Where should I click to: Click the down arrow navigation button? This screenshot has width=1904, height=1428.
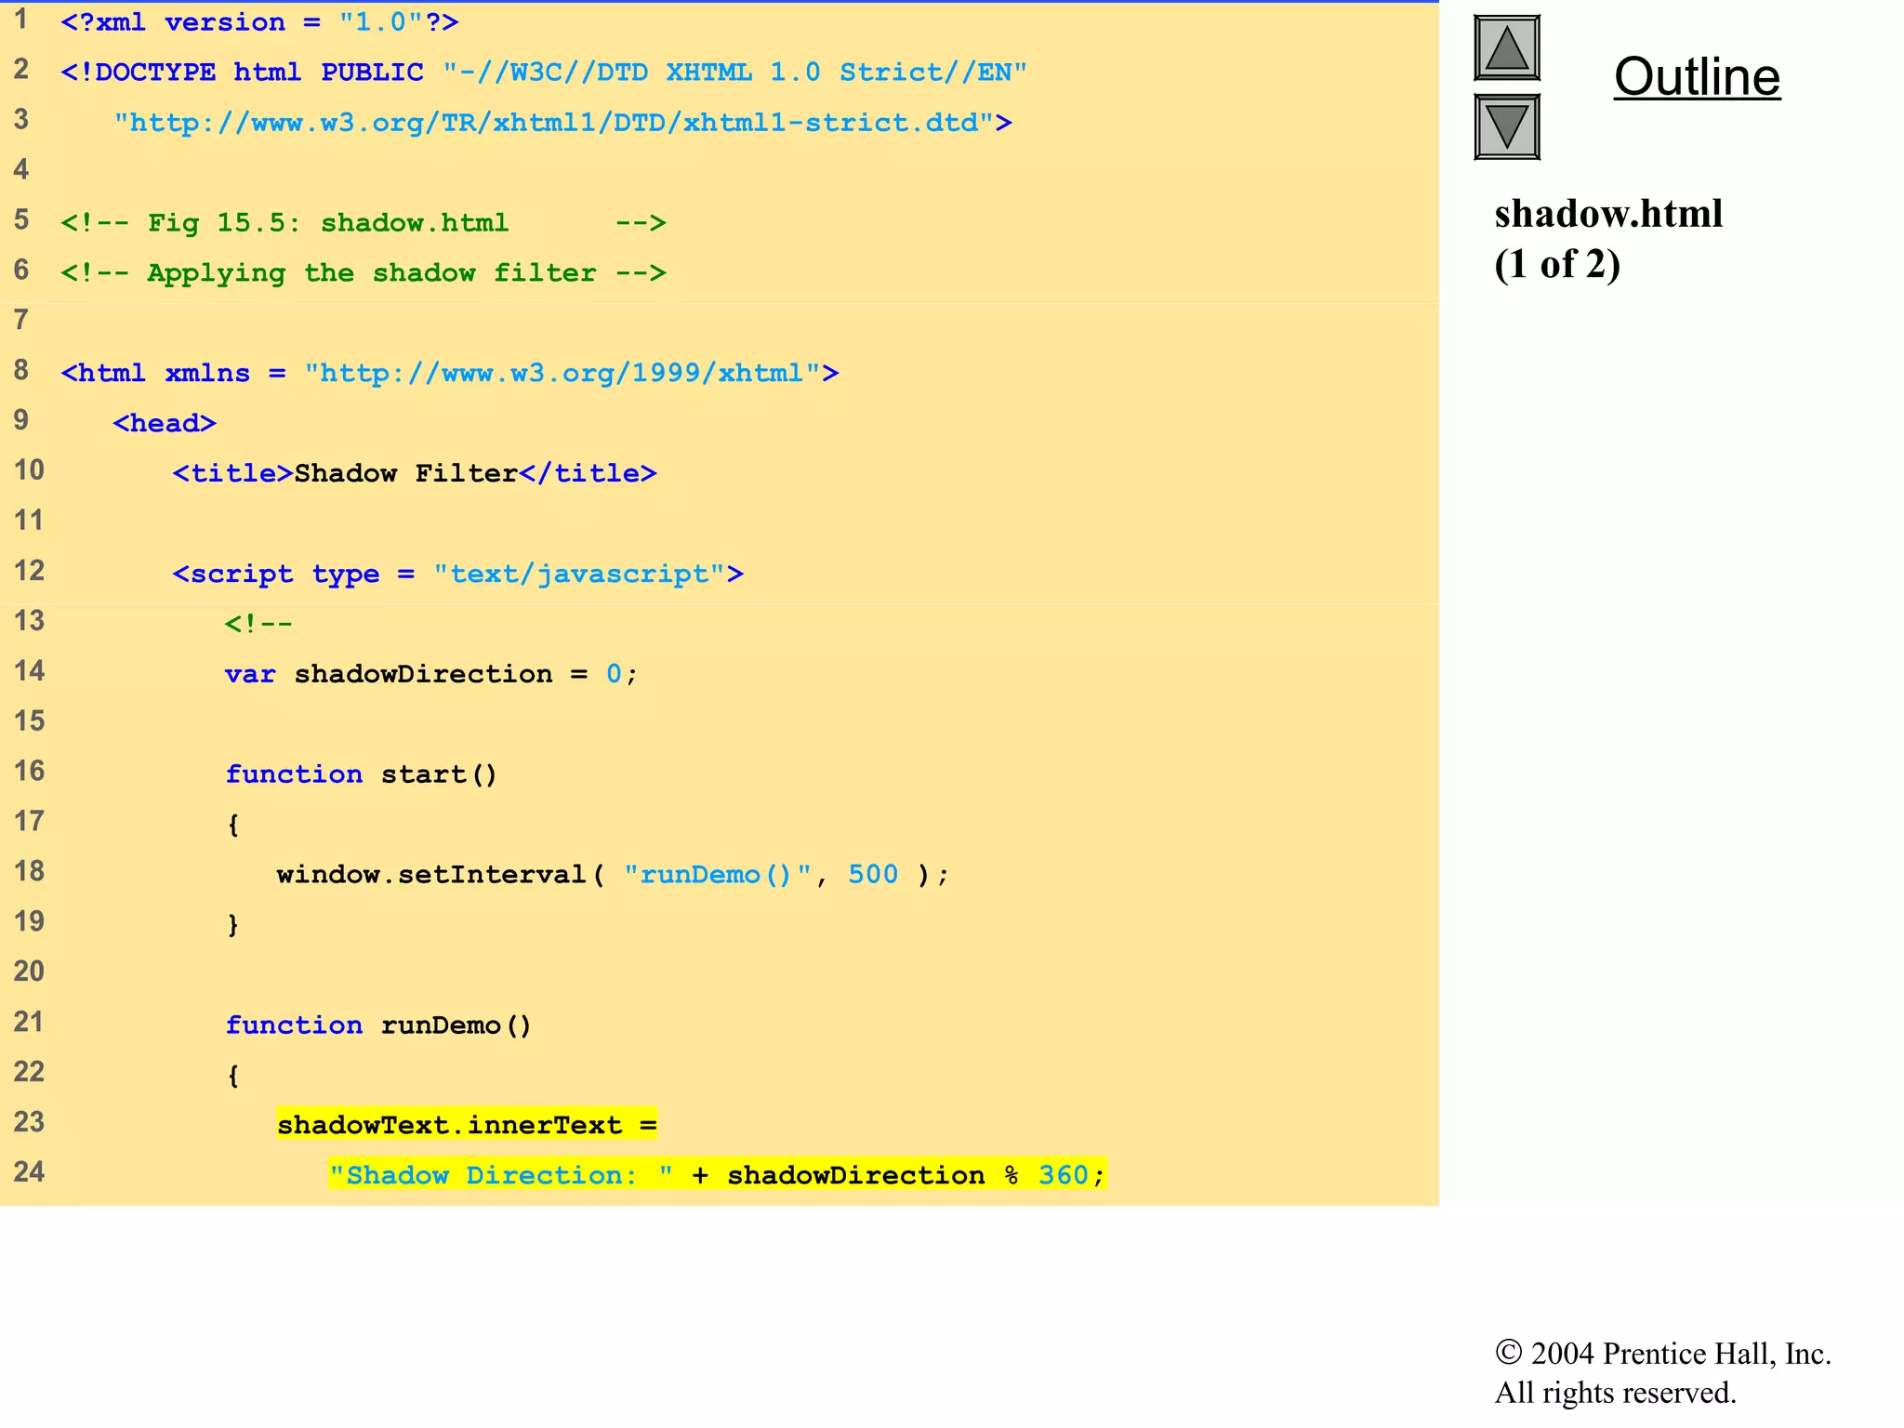pos(1506,126)
